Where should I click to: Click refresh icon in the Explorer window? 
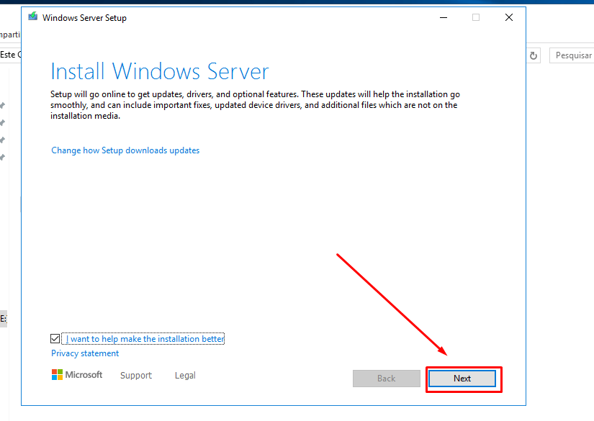[x=534, y=55]
